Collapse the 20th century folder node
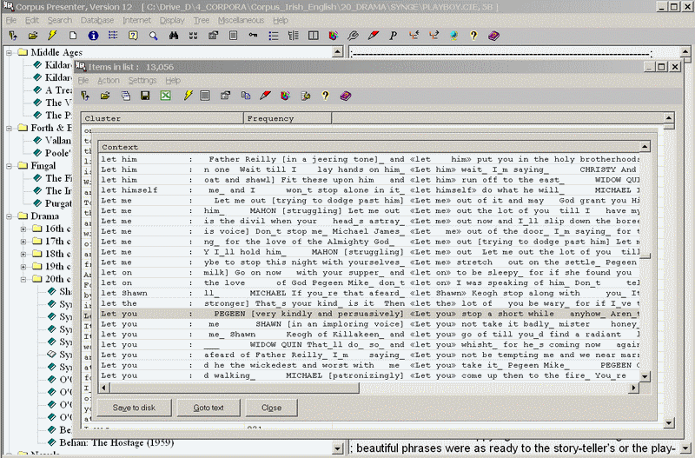Viewport: 695px width, 458px height. (x=24, y=278)
